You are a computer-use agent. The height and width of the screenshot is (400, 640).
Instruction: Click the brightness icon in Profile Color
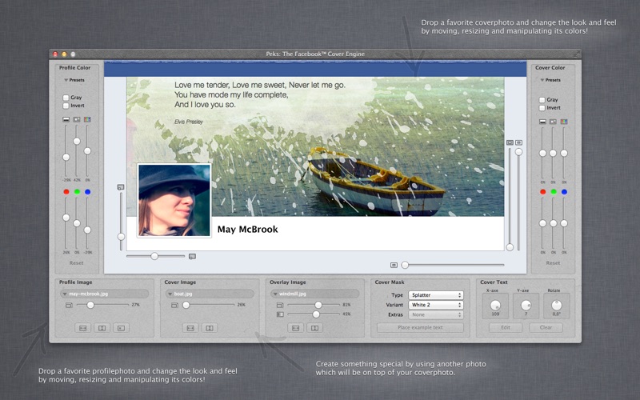(66, 120)
